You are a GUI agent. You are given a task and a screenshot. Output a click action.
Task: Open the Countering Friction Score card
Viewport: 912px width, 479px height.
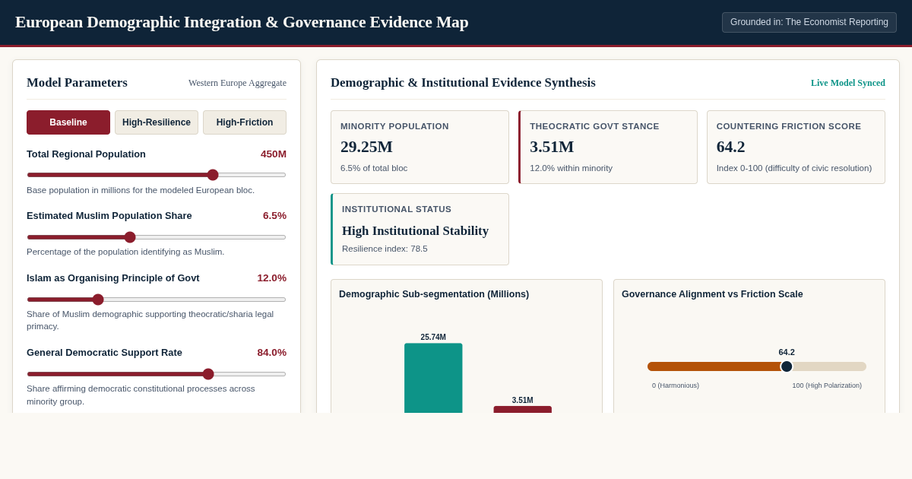tap(796, 147)
